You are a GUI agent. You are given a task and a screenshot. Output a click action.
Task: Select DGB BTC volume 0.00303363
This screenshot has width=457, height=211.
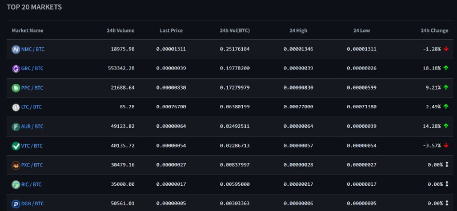point(235,204)
